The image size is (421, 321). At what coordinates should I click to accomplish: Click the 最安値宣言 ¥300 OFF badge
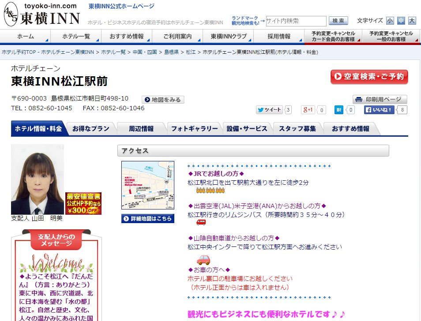tap(83, 203)
